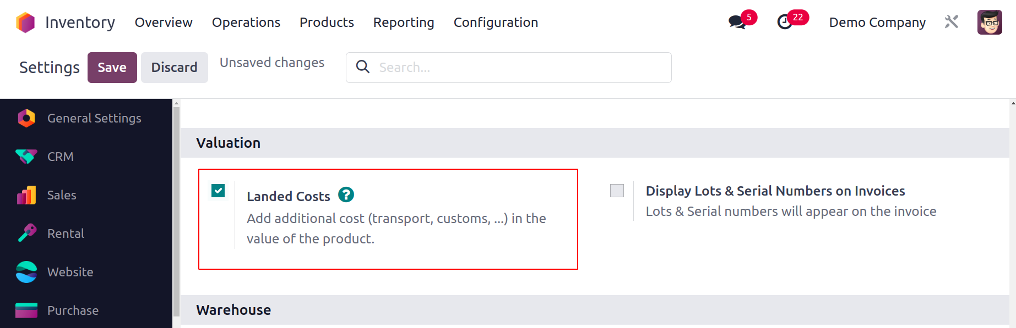Open General Settings in the sidebar

94,118
